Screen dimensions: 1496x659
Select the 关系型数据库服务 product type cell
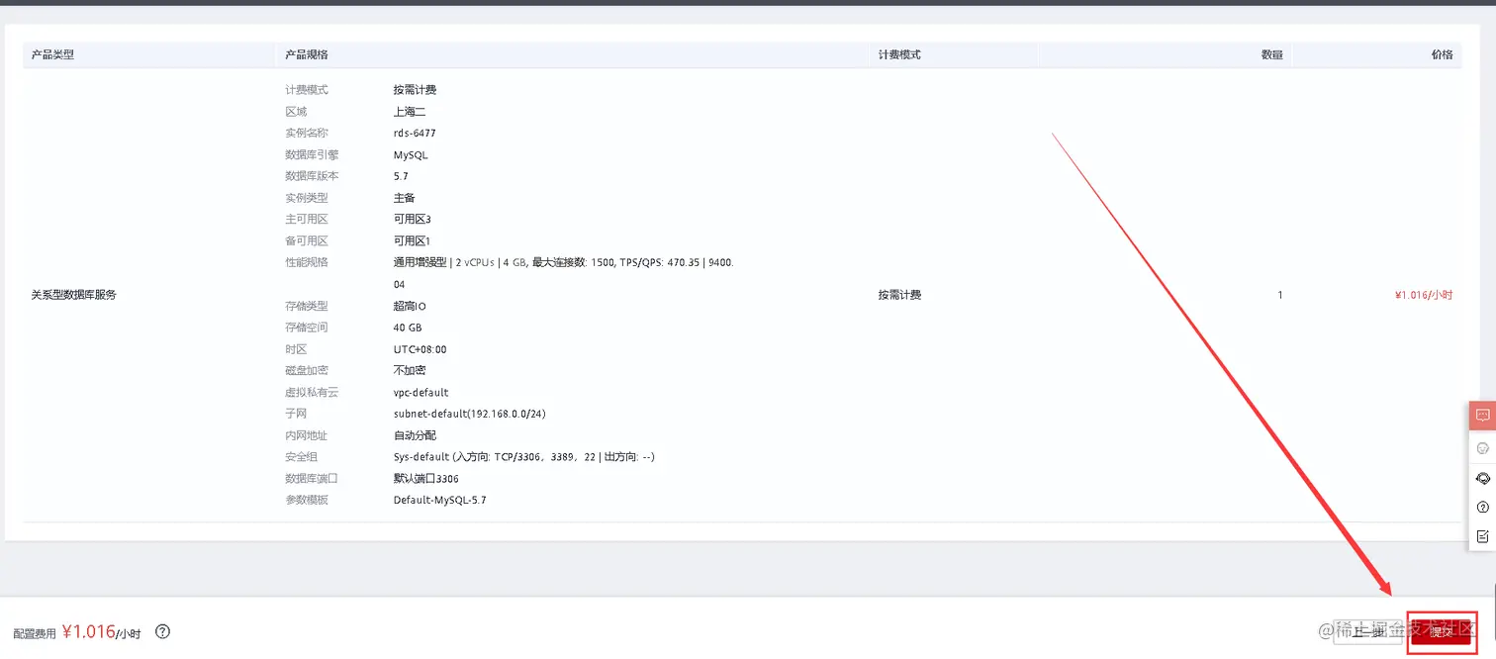click(x=73, y=295)
